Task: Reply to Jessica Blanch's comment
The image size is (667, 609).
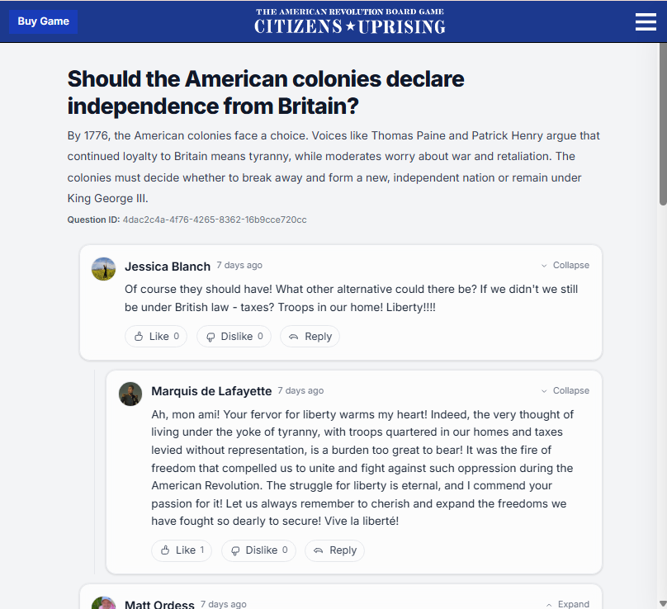Action: click(310, 337)
